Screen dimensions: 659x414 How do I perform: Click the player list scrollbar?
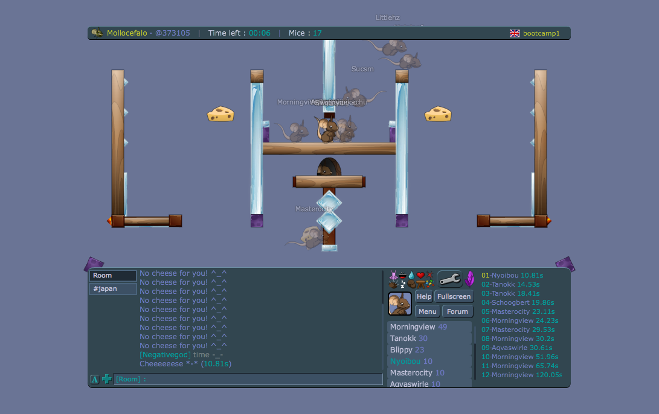(475, 352)
